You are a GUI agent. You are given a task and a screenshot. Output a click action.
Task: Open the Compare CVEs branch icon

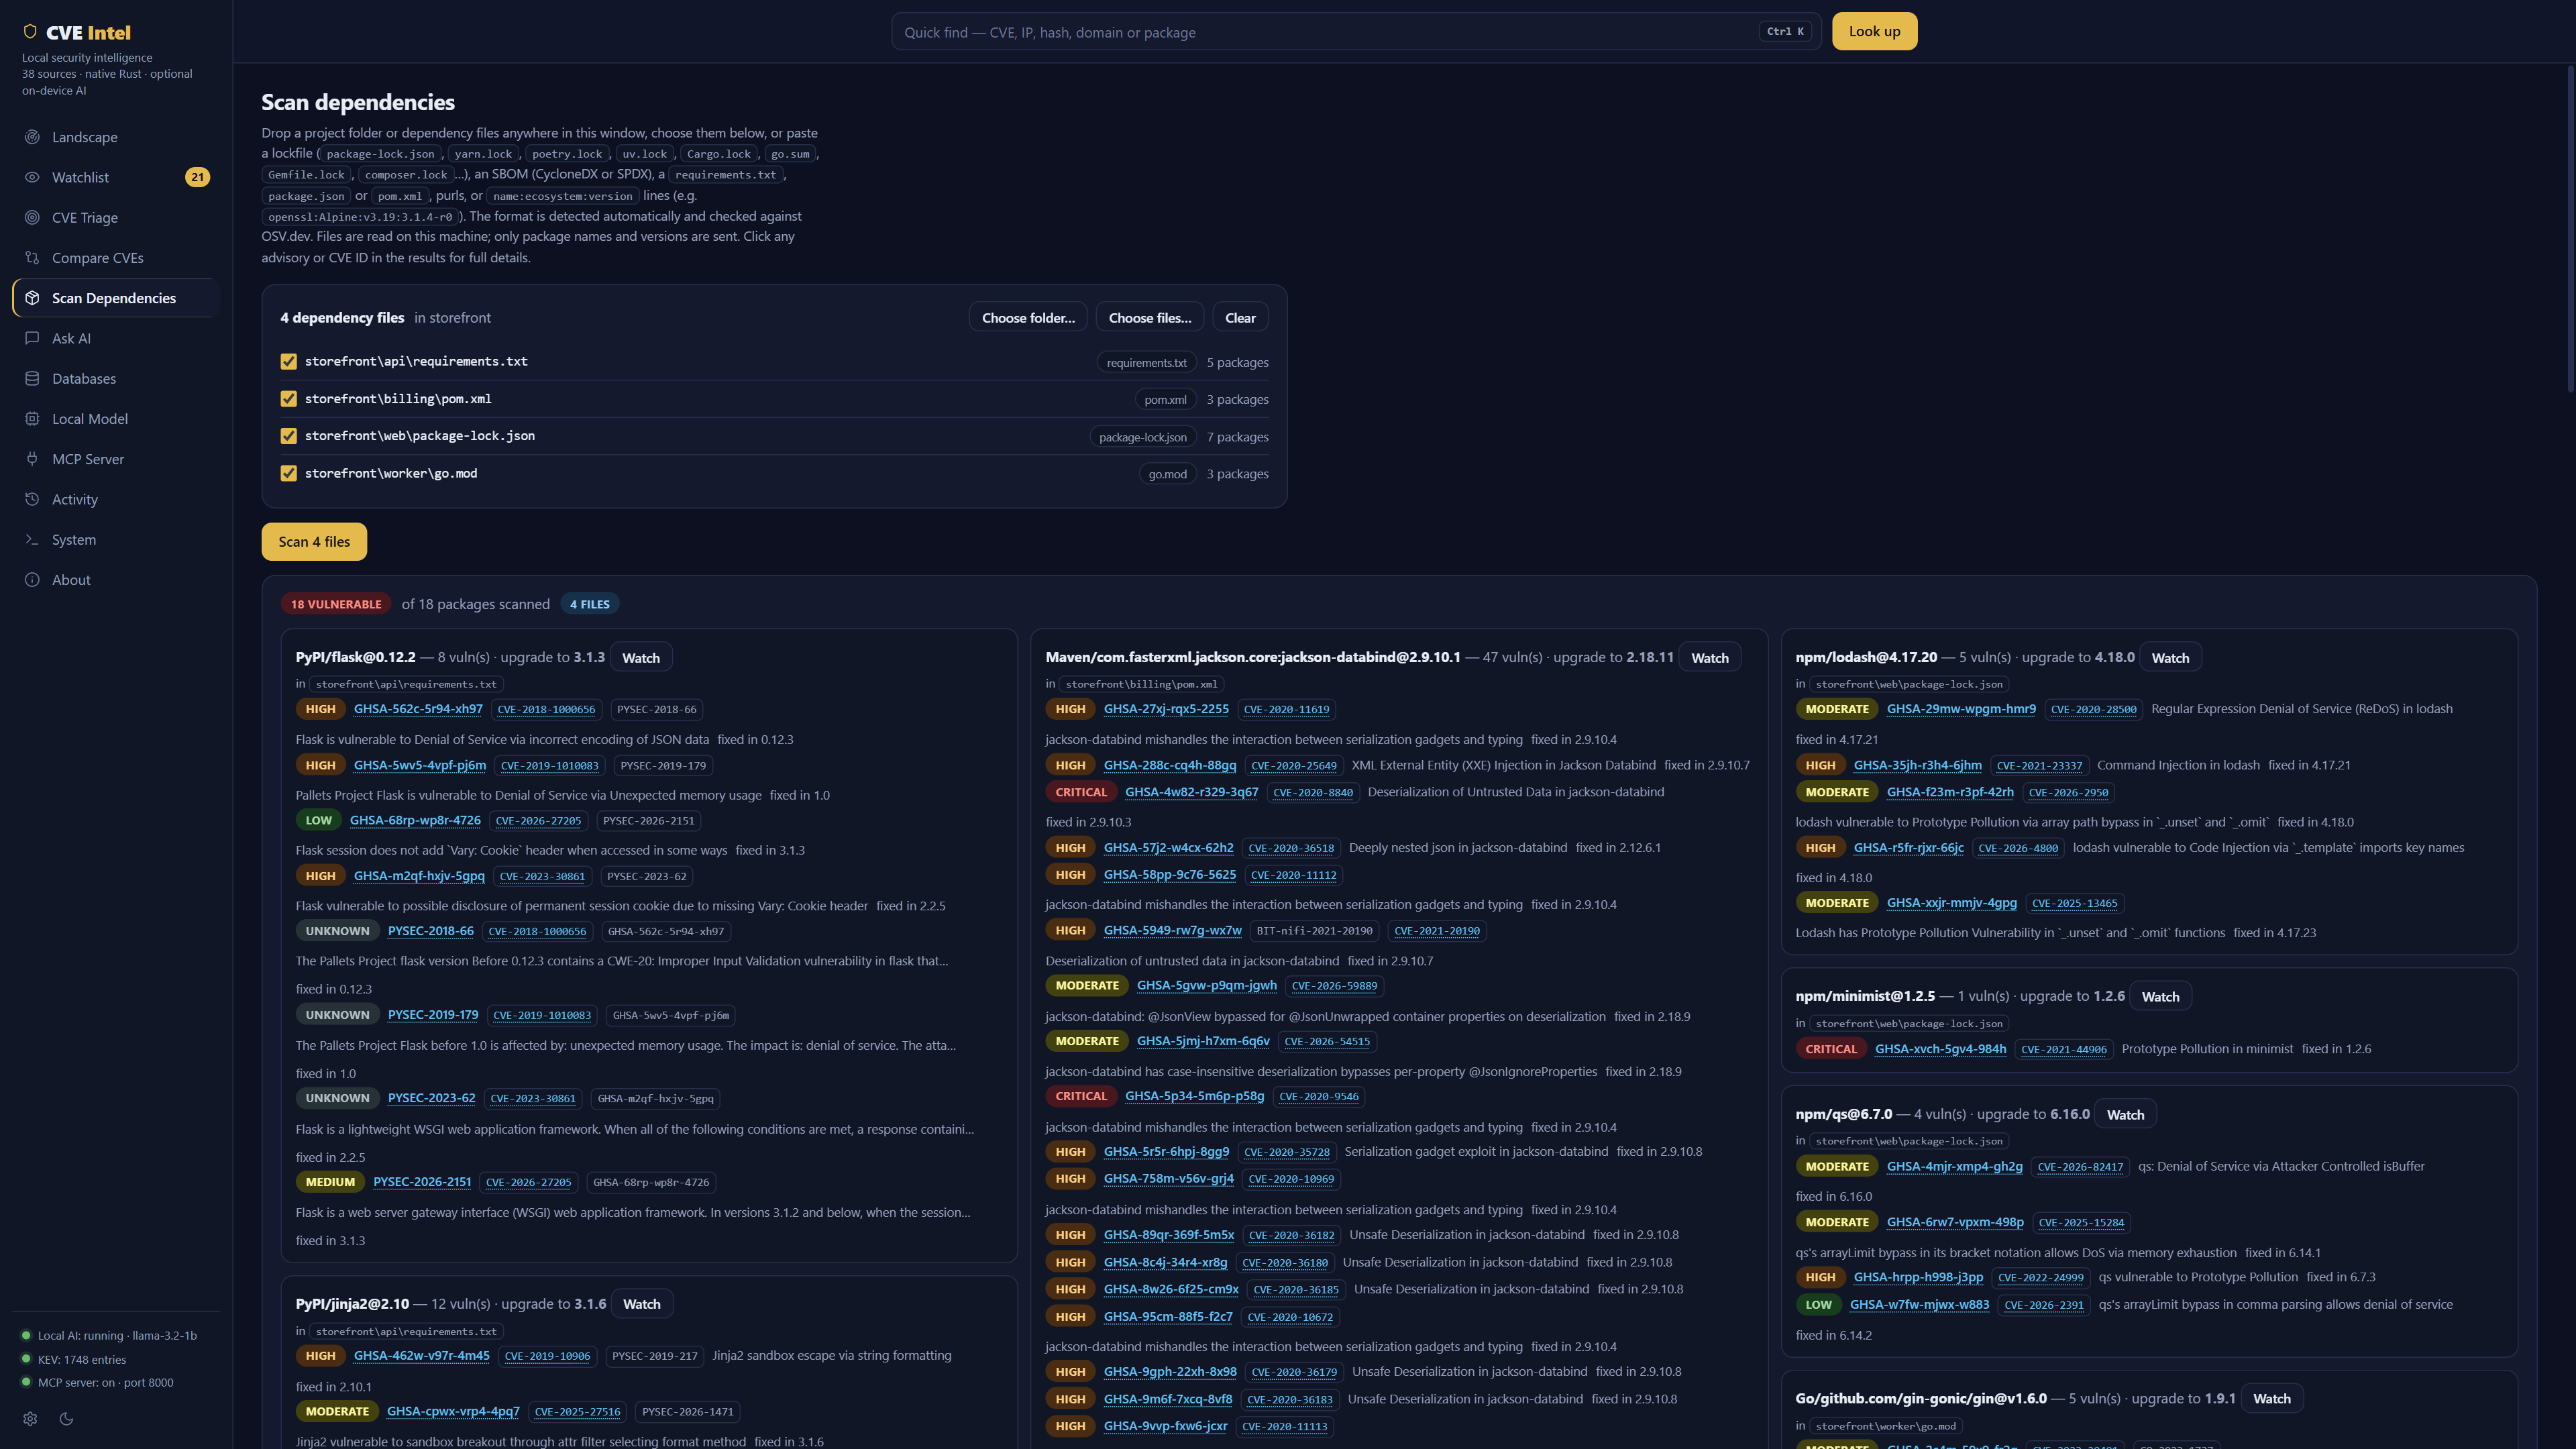[x=32, y=257]
